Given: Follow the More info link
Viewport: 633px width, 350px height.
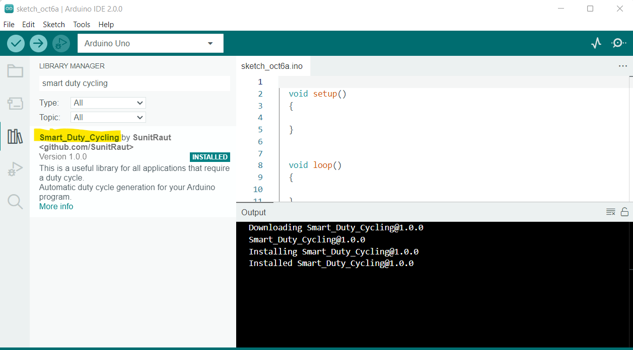Looking at the screenshot, I should tap(56, 206).
